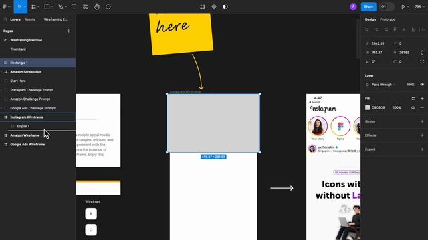Click Align bottom icon

(413, 29)
